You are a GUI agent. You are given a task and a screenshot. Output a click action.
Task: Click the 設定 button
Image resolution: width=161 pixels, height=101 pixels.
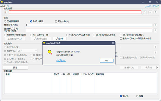coord(15,68)
